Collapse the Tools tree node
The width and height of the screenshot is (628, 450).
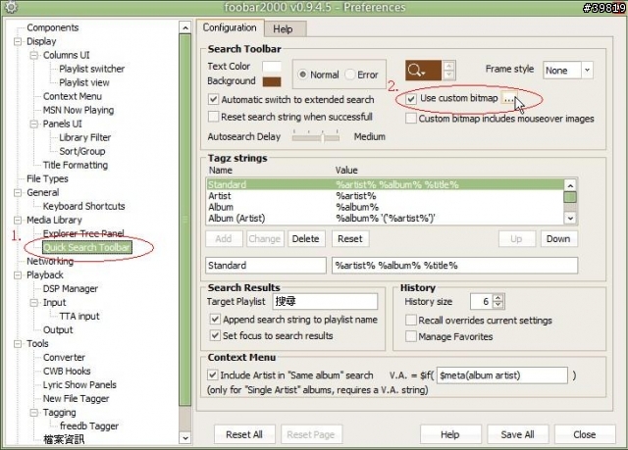coord(18,343)
